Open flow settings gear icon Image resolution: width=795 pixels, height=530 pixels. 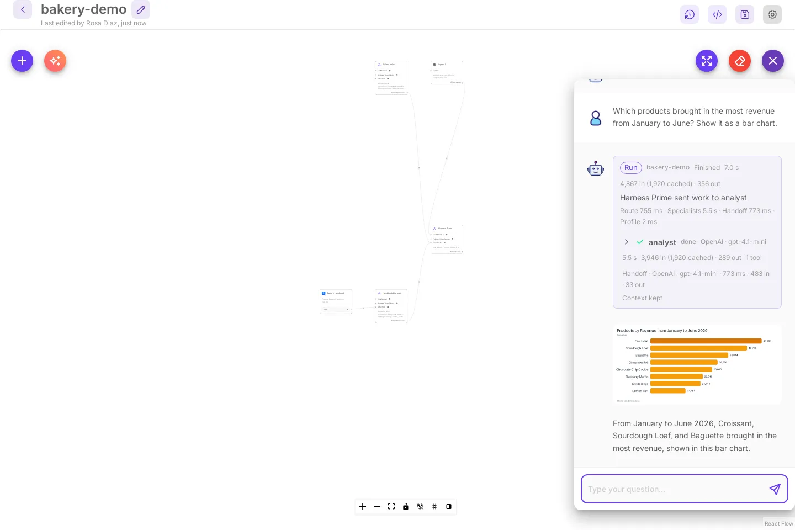click(772, 14)
